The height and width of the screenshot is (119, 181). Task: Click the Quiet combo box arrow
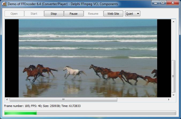[138, 14]
